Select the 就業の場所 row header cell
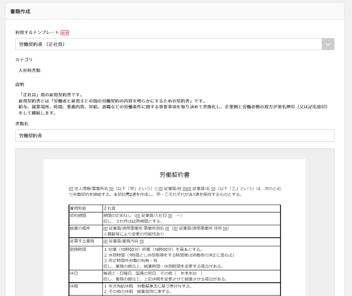Image resolution: width=352 pixels, height=296 pixels. (85, 231)
